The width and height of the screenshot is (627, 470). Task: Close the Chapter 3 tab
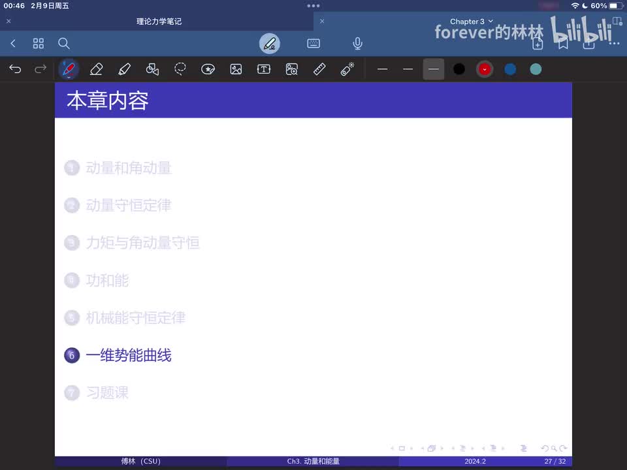(322, 21)
